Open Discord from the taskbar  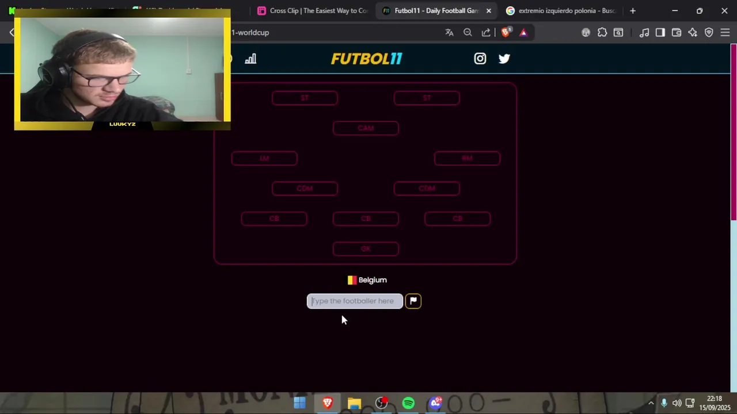pos(435,403)
